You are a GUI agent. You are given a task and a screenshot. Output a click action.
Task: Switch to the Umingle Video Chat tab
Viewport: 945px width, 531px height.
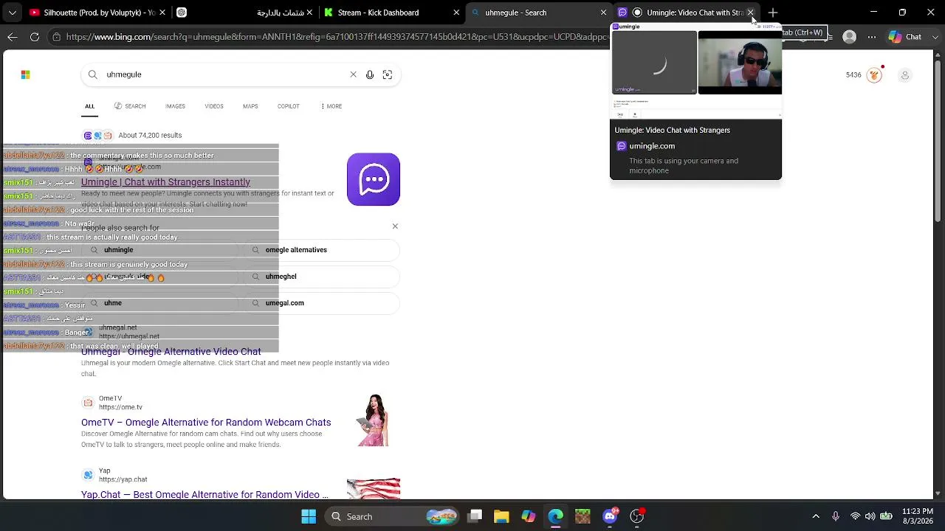(x=687, y=13)
